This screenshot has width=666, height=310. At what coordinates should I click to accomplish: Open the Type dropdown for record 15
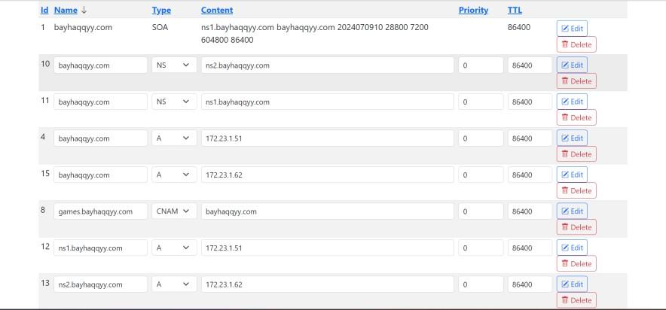[174, 175]
